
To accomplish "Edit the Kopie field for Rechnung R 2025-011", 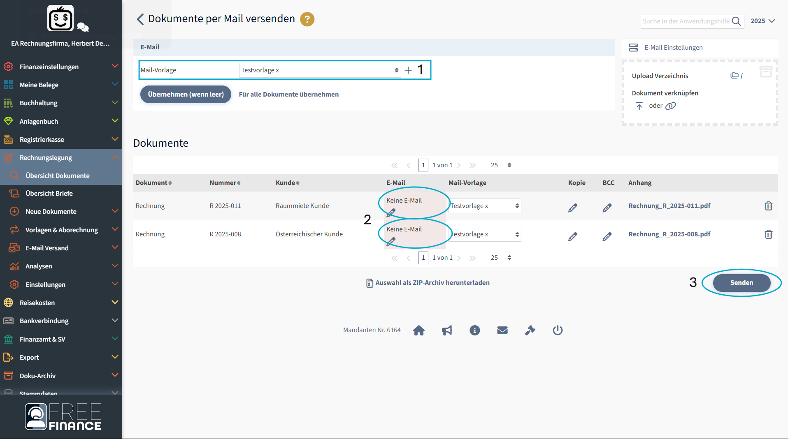I will [x=572, y=208].
